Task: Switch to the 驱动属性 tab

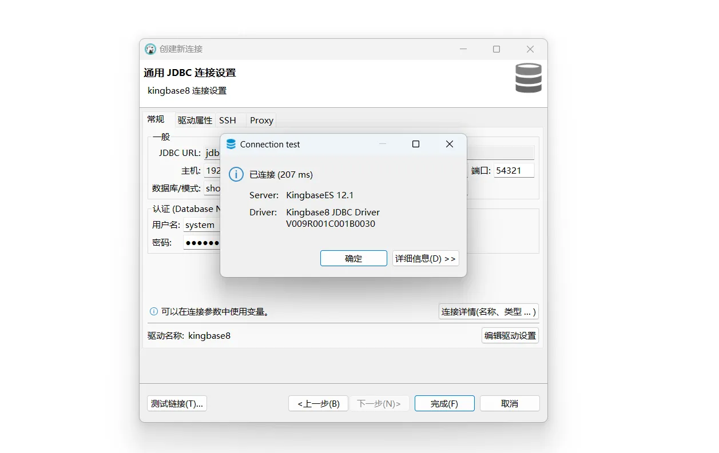Action: (194, 121)
